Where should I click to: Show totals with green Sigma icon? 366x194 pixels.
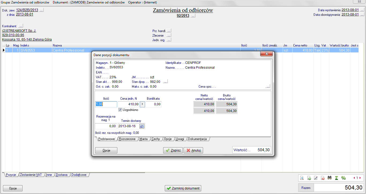(x=336, y=178)
